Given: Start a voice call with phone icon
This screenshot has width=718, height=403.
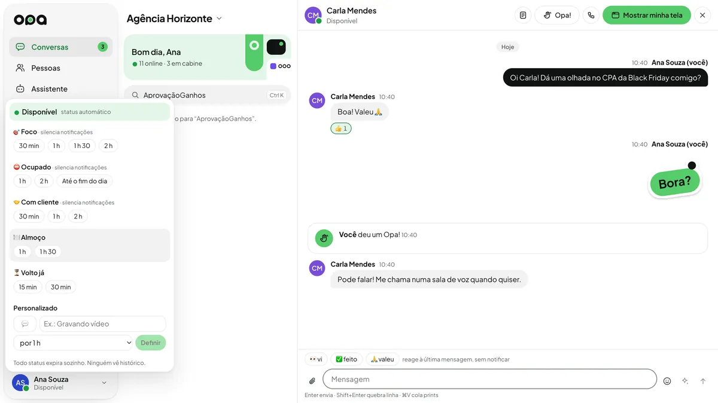Looking at the screenshot, I should pos(591,16).
